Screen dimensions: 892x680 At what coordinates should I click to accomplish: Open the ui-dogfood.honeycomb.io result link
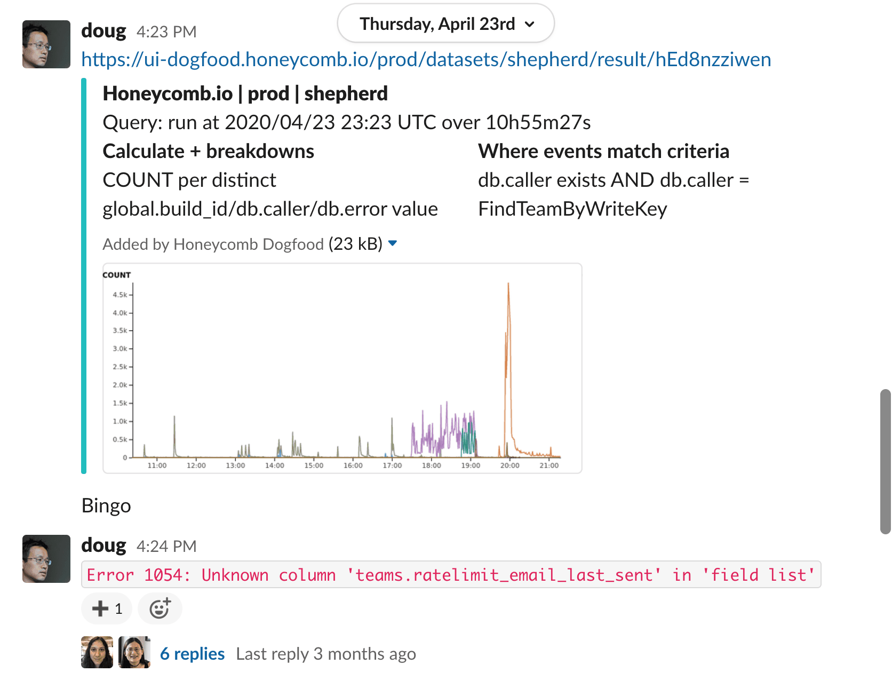[426, 59]
